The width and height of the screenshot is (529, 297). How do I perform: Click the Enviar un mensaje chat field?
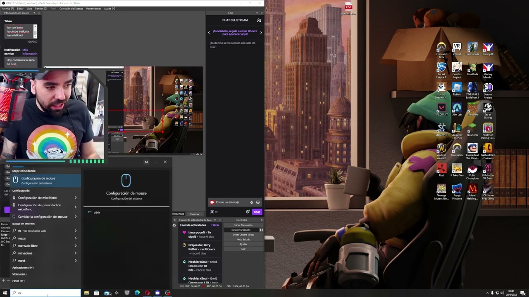coord(236,202)
